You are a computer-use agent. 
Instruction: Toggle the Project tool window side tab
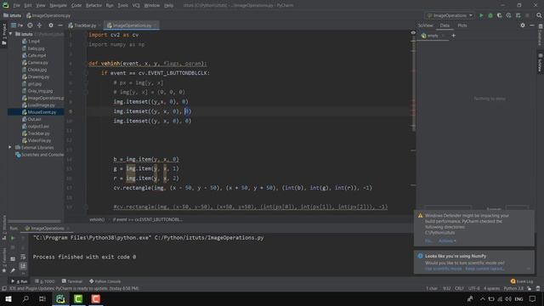click(x=3, y=34)
